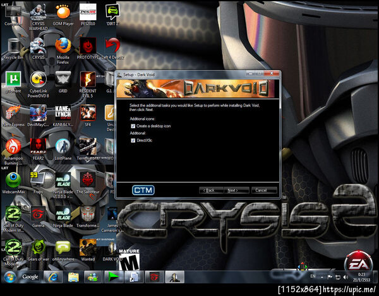
Task: Select the CRYSIS desktop shortcut
Action: (38, 49)
